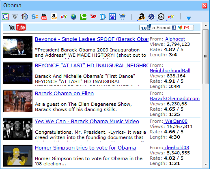Click the scrollbar up arrow

pyautogui.click(x=206, y=26)
